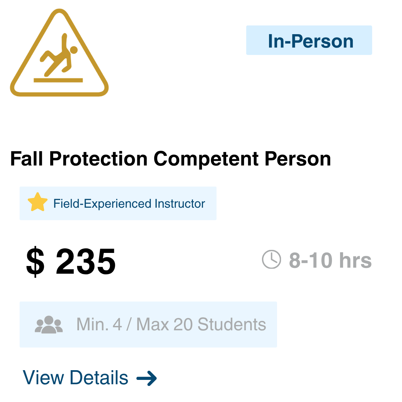
Task: Click the 8-10 hrs duration text
Action: coord(330,260)
